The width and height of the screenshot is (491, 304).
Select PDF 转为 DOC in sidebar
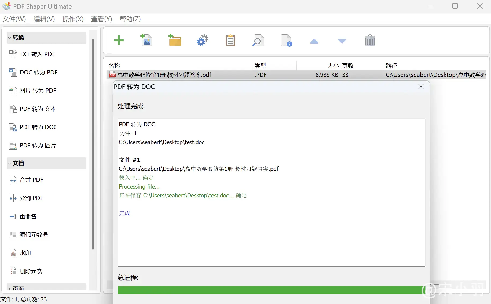coord(38,127)
